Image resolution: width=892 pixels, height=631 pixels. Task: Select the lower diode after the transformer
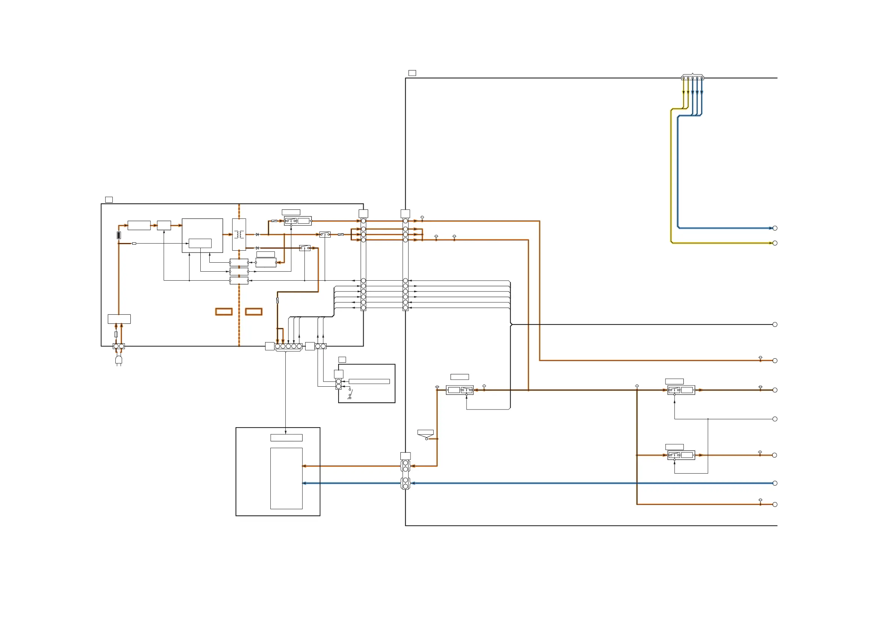pos(257,248)
